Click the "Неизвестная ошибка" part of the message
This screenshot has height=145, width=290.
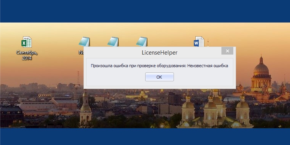pos(208,66)
